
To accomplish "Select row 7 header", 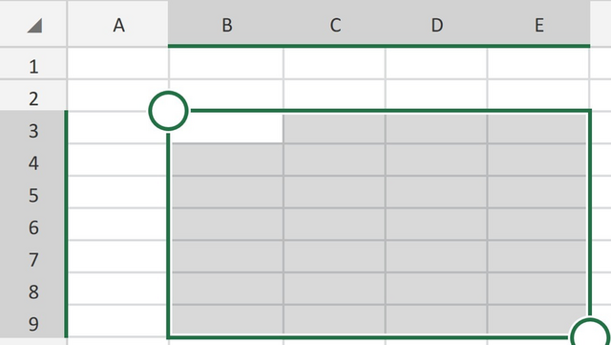I will (x=33, y=256).
